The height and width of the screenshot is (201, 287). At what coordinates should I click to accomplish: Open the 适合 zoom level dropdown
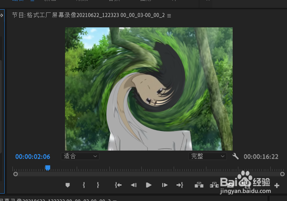pyautogui.click(x=80, y=156)
